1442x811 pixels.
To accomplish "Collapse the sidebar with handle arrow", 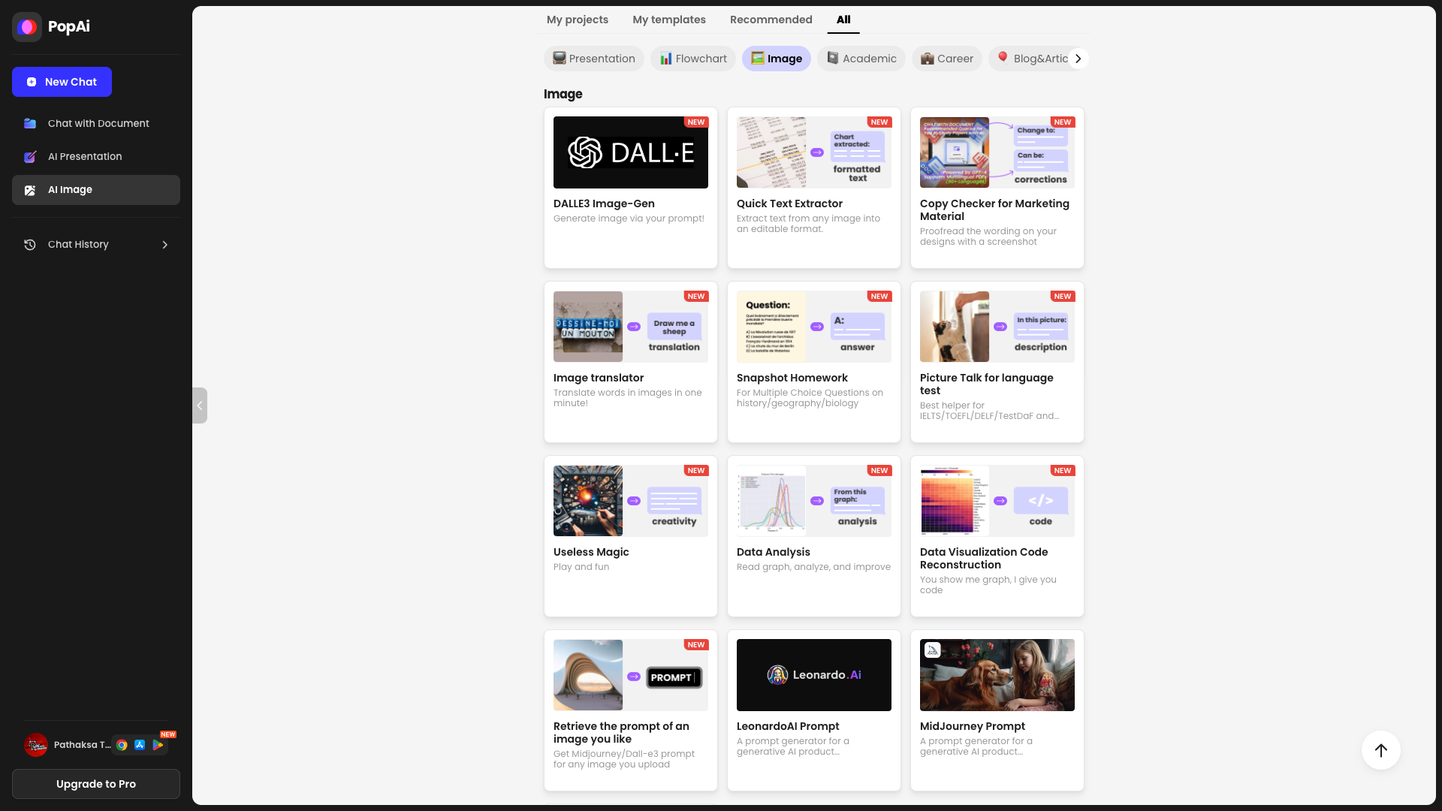I will [200, 405].
